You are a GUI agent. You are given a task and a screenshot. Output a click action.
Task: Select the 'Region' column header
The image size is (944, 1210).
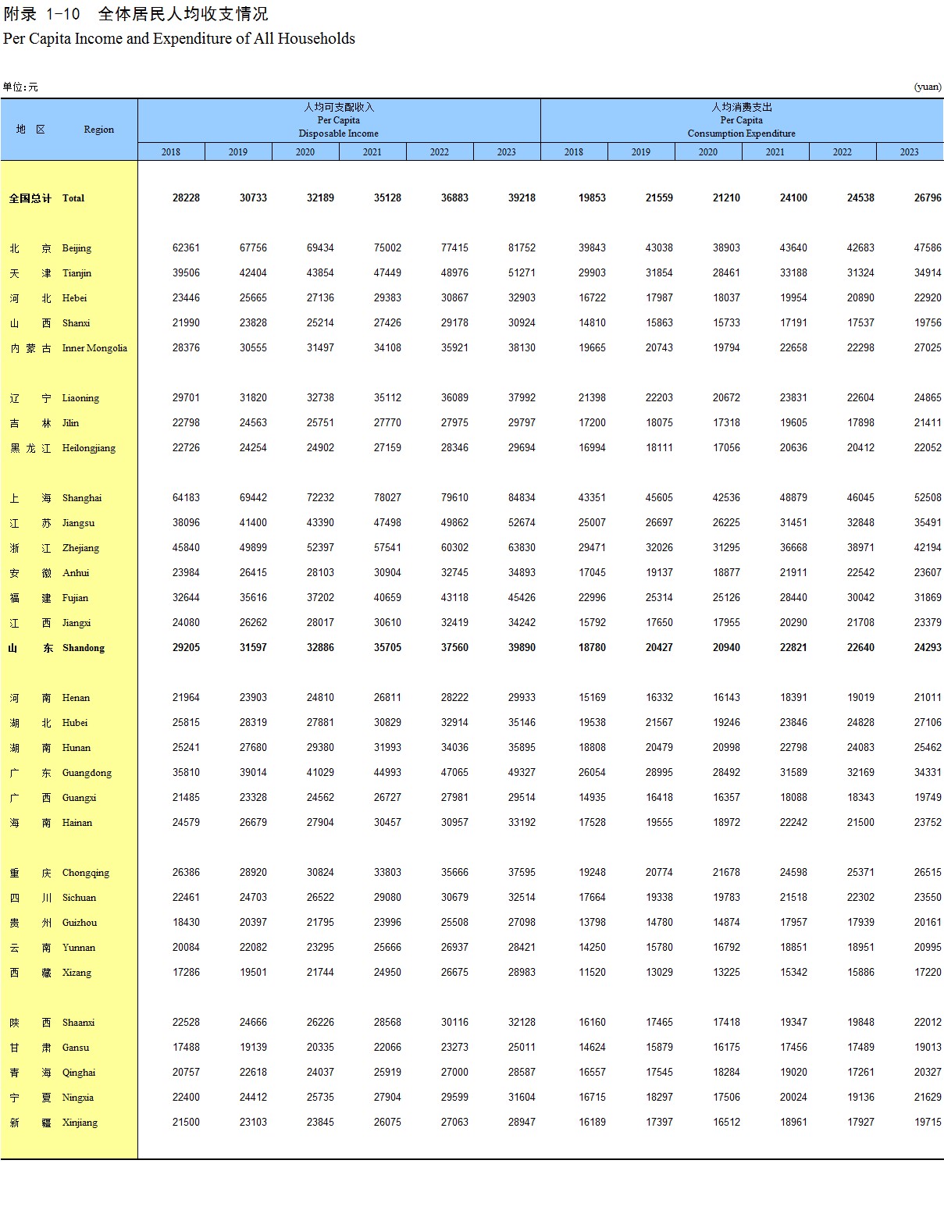pyautogui.click(x=99, y=130)
